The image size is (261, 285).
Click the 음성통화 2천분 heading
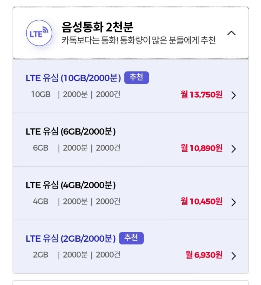click(x=97, y=27)
